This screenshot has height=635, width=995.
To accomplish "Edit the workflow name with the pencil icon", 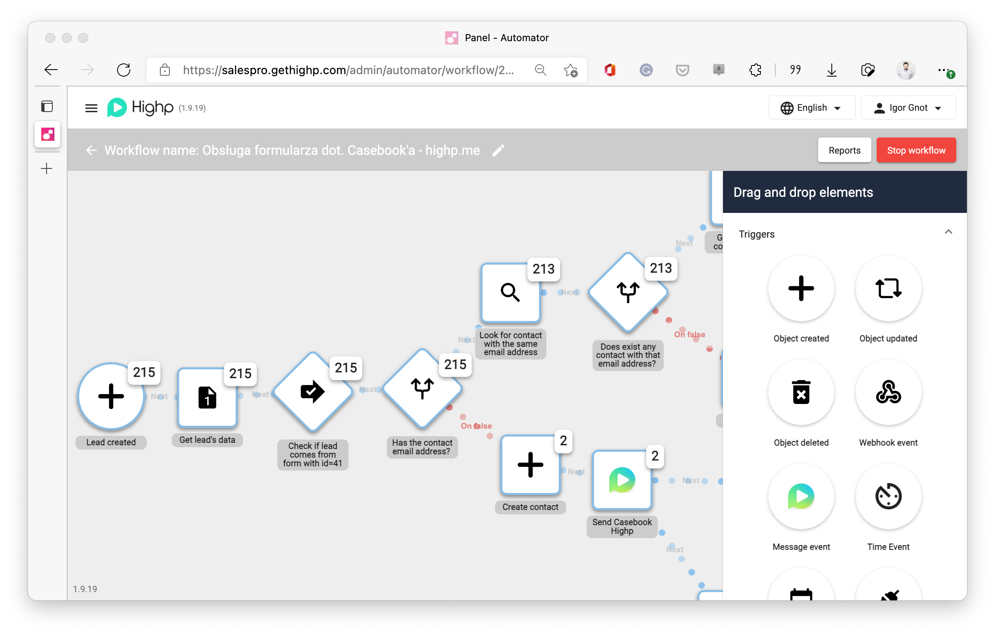I will point(498,150).
